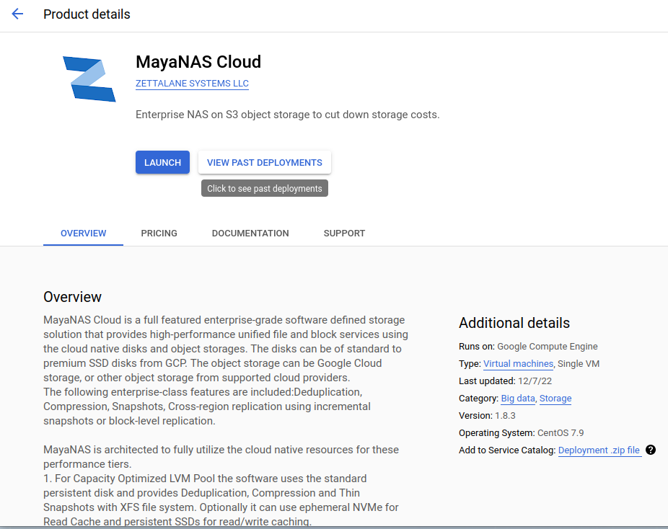
Task: Click the Additional details heading
Action: tap(514, 323)
